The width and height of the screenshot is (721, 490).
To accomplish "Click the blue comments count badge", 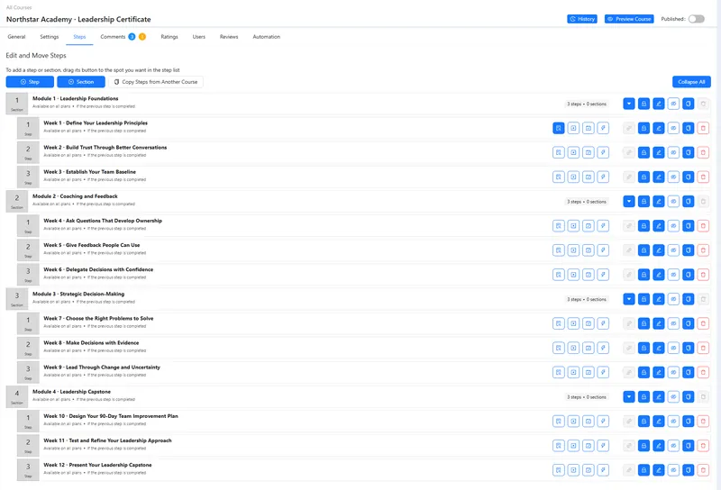I will point(132,37).
